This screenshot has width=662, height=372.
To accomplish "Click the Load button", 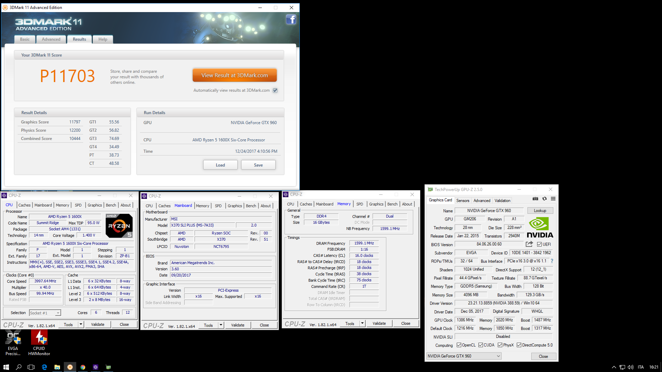I will point(220,165).
